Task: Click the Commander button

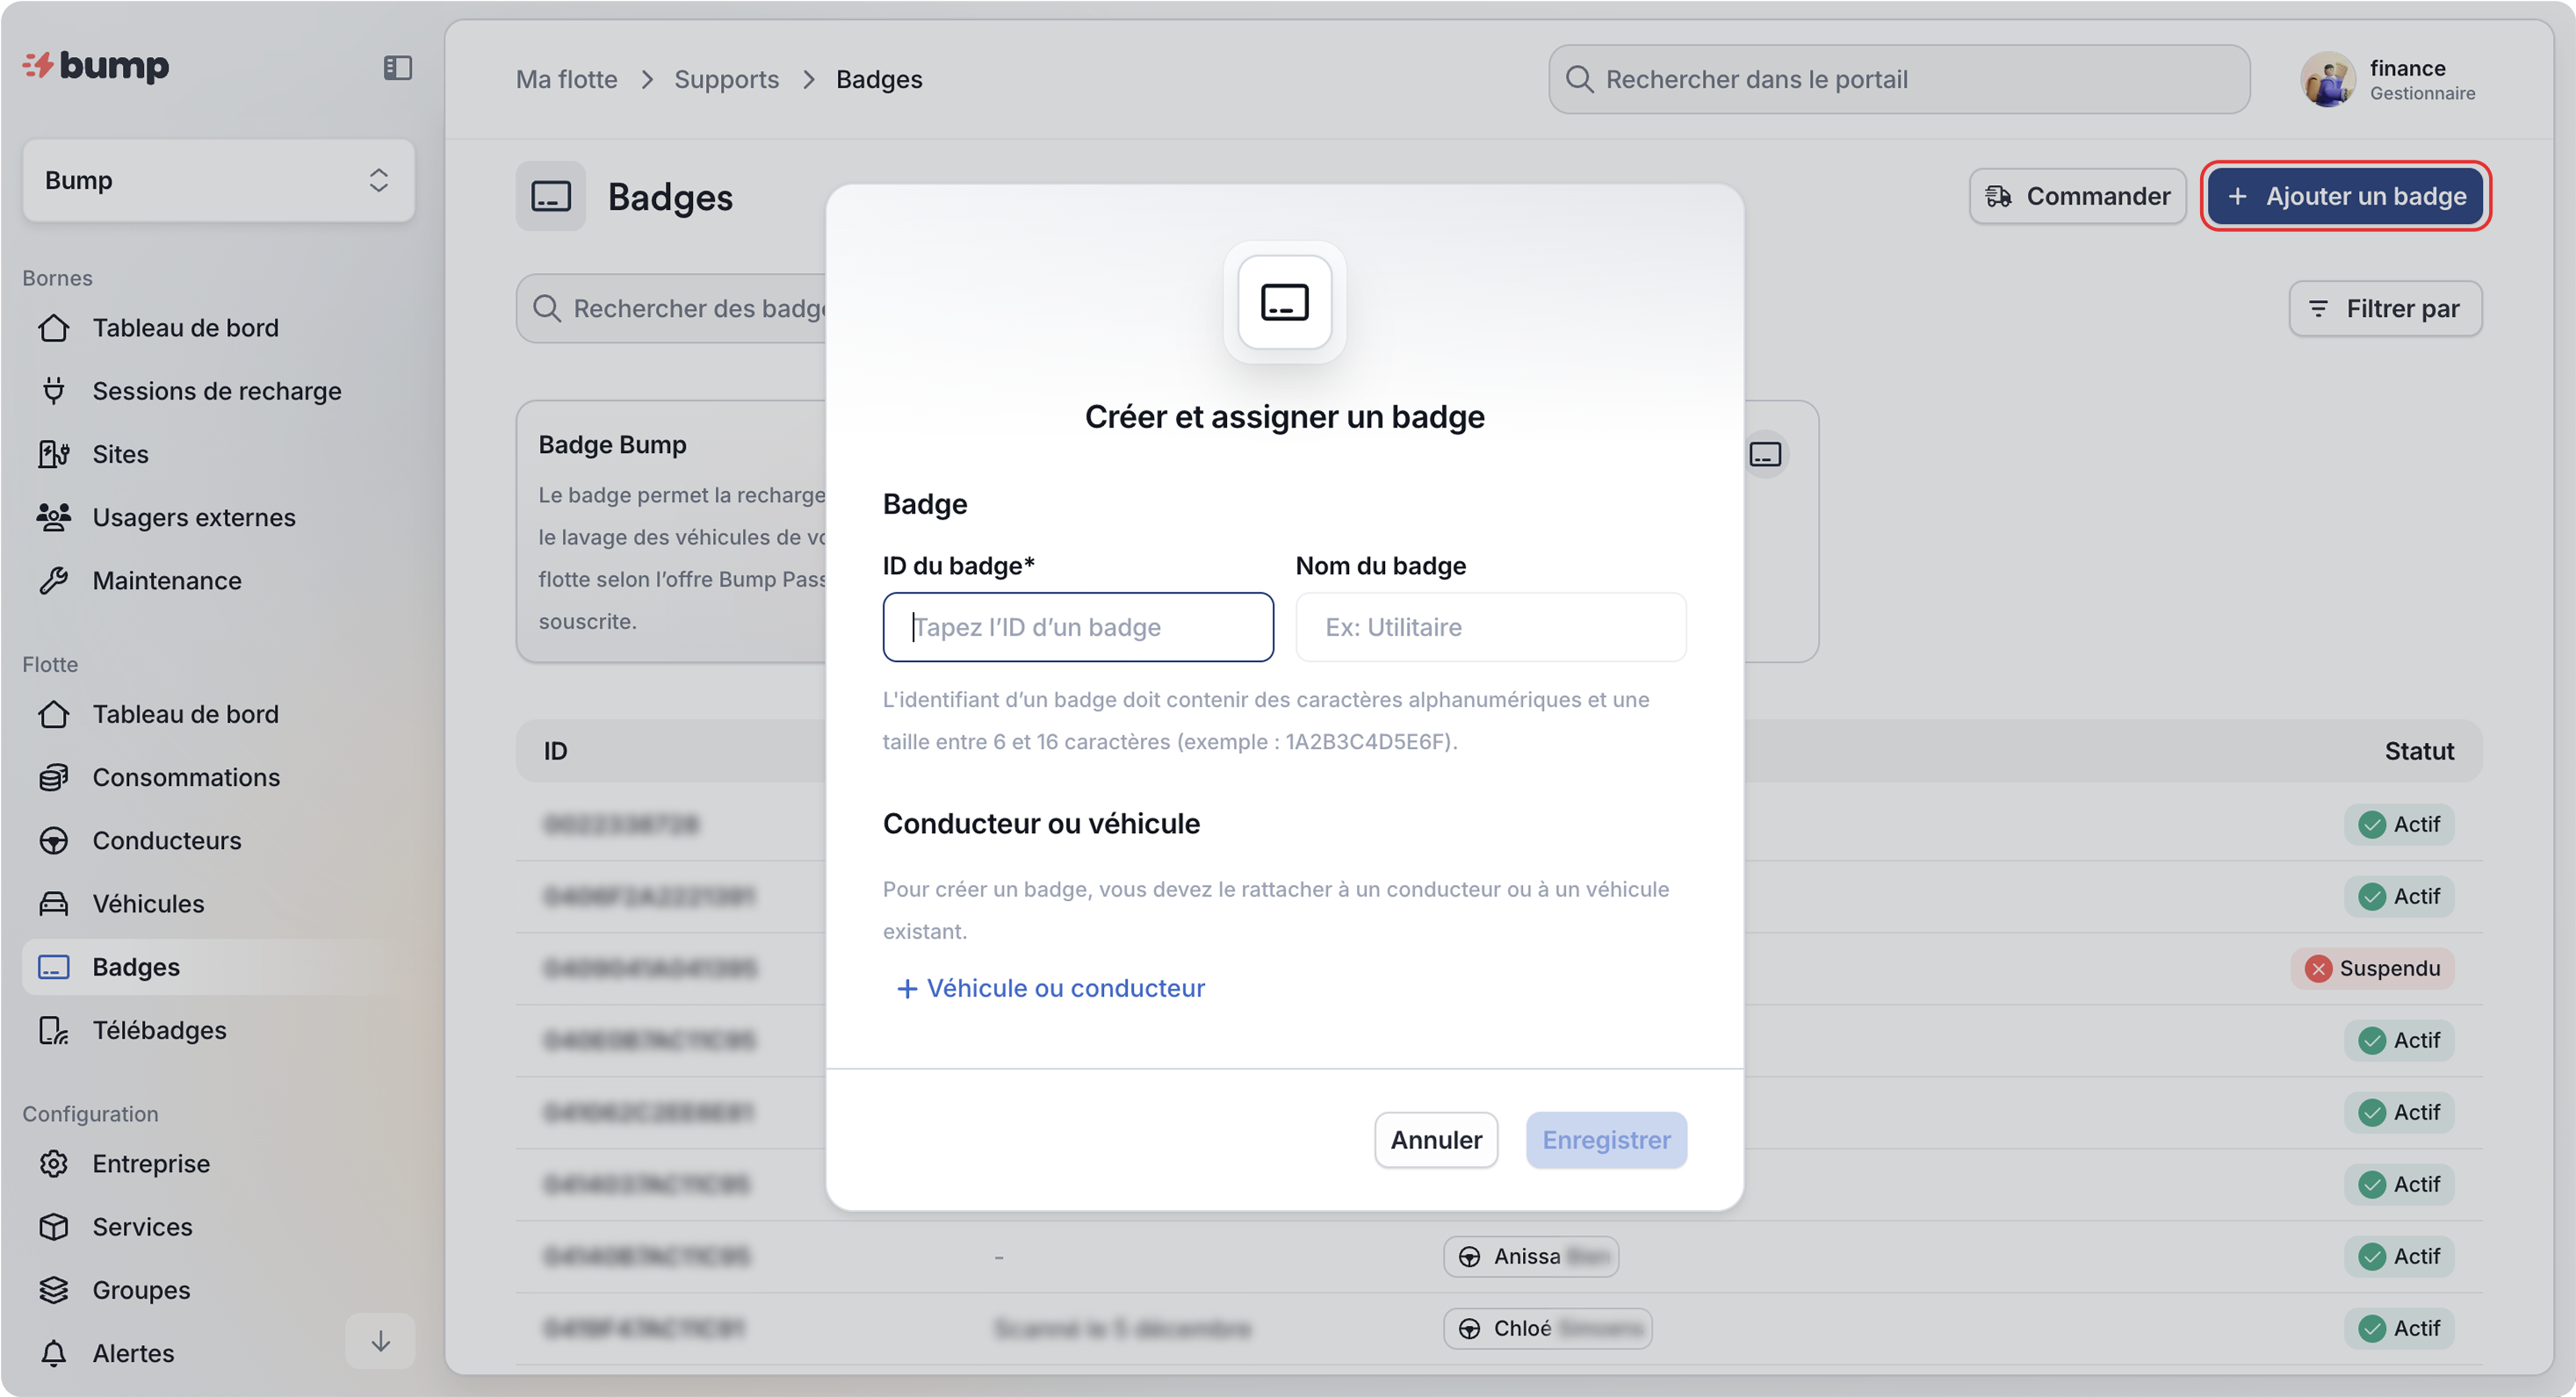Action: click(x=2077, y=196)
